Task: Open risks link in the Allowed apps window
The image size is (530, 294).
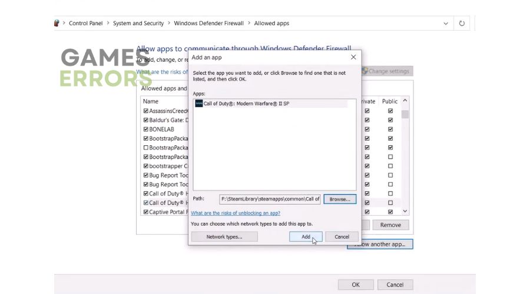Action: tap(162, 72)
